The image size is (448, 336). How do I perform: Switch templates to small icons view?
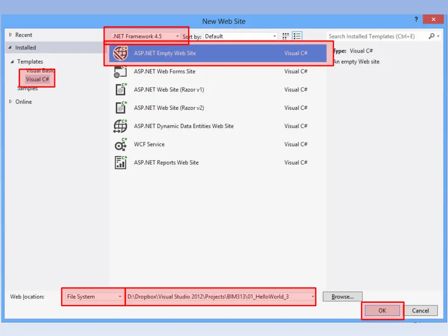(x=285, y=36)
